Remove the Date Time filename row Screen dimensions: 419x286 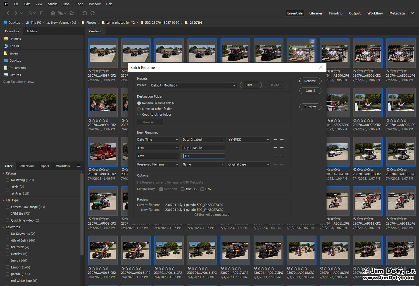coord(275,139)
